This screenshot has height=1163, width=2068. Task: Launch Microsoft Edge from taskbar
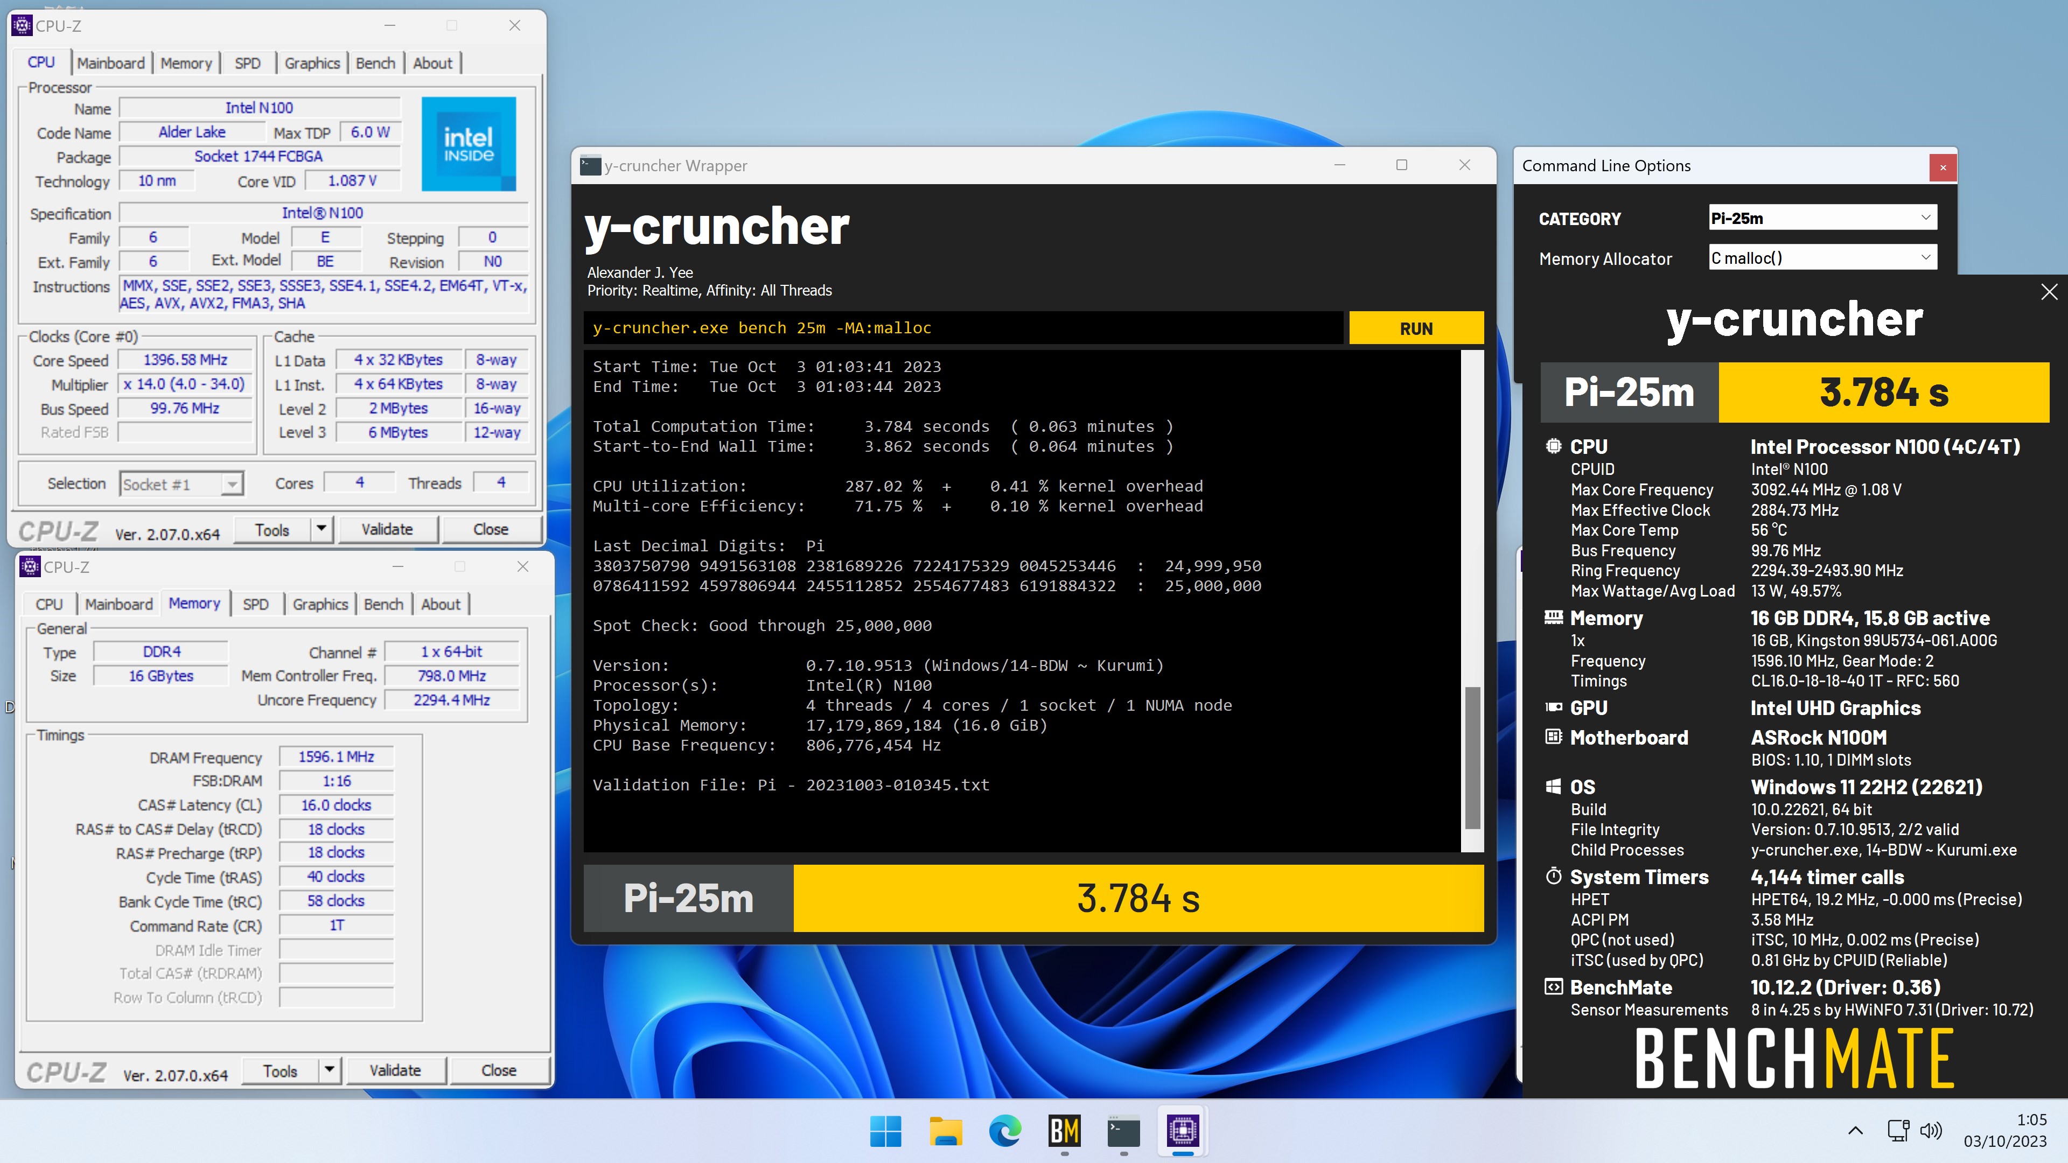1004,1131
